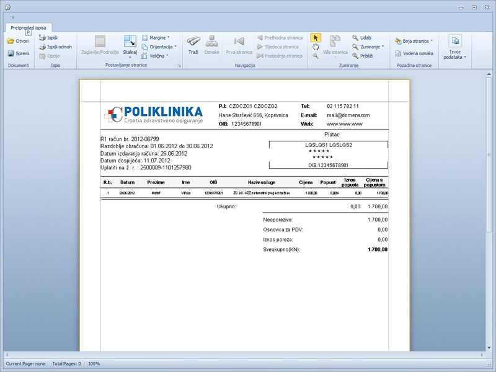Click invoice number 2012-06799 text

[145, 139]
